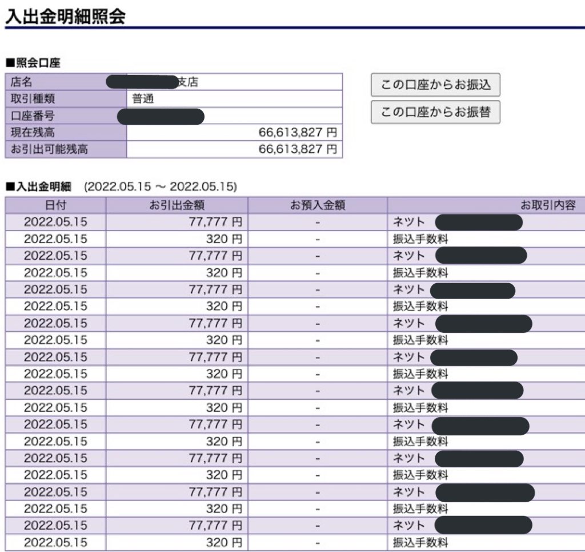The width and height of the screenshot is (585, 552).
Task: Click the 取引種類 label cell
Action: point(66,98)
